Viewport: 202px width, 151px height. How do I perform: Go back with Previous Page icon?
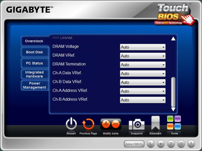pyautogui.click(x=88, y=124)
